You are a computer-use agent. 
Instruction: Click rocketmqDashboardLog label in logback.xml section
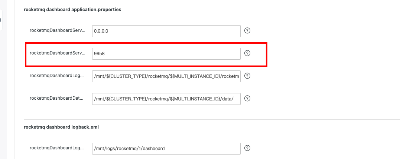click(58, 149)
